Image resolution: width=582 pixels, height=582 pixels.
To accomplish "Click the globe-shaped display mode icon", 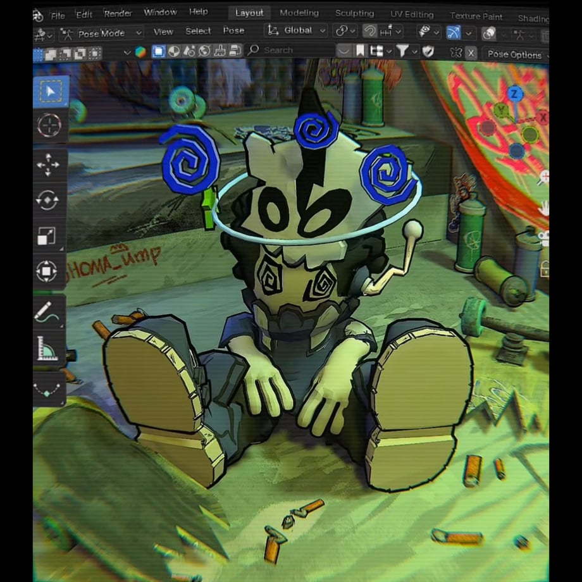I will click(204, 51).
